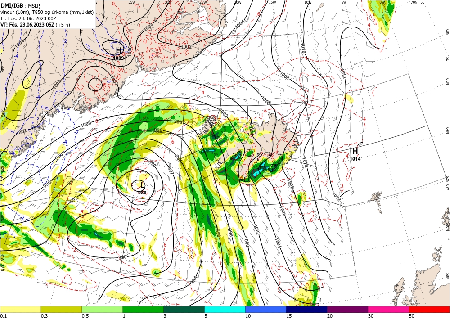450x319 pixels.
Task: Click the '0.3' legend value
Action: pos(44,316)
